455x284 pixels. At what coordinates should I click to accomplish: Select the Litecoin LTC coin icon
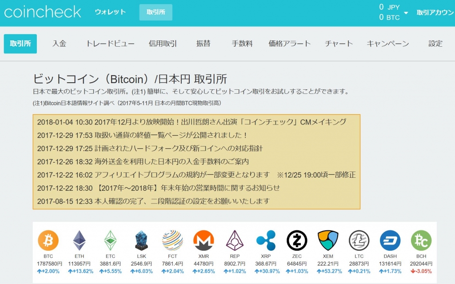(x=359, y=240)
